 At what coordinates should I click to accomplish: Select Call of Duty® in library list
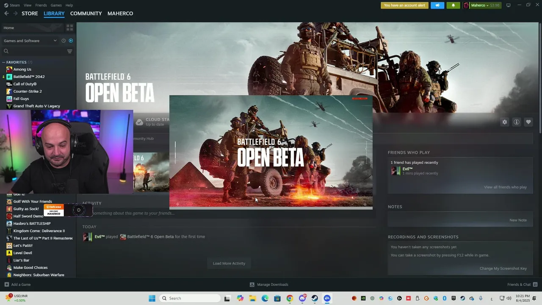tap(25, 84)
